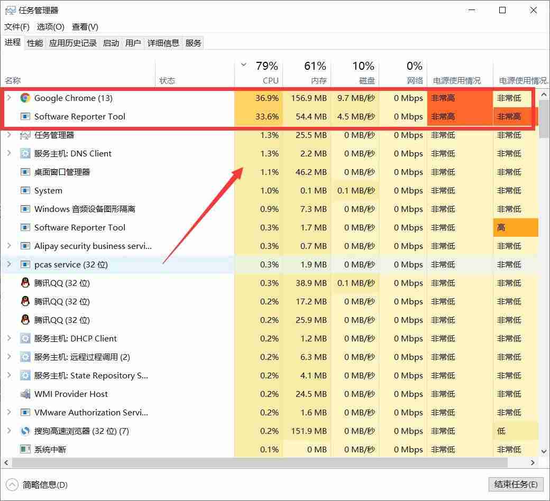Click the vertical scrollbar up arrow
Screen dimensions: 550x501
point(544,95)
